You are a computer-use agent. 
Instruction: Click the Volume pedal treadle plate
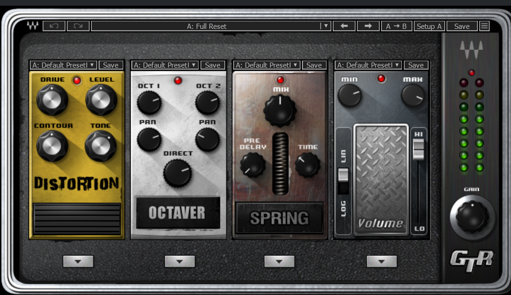(381, 179)
